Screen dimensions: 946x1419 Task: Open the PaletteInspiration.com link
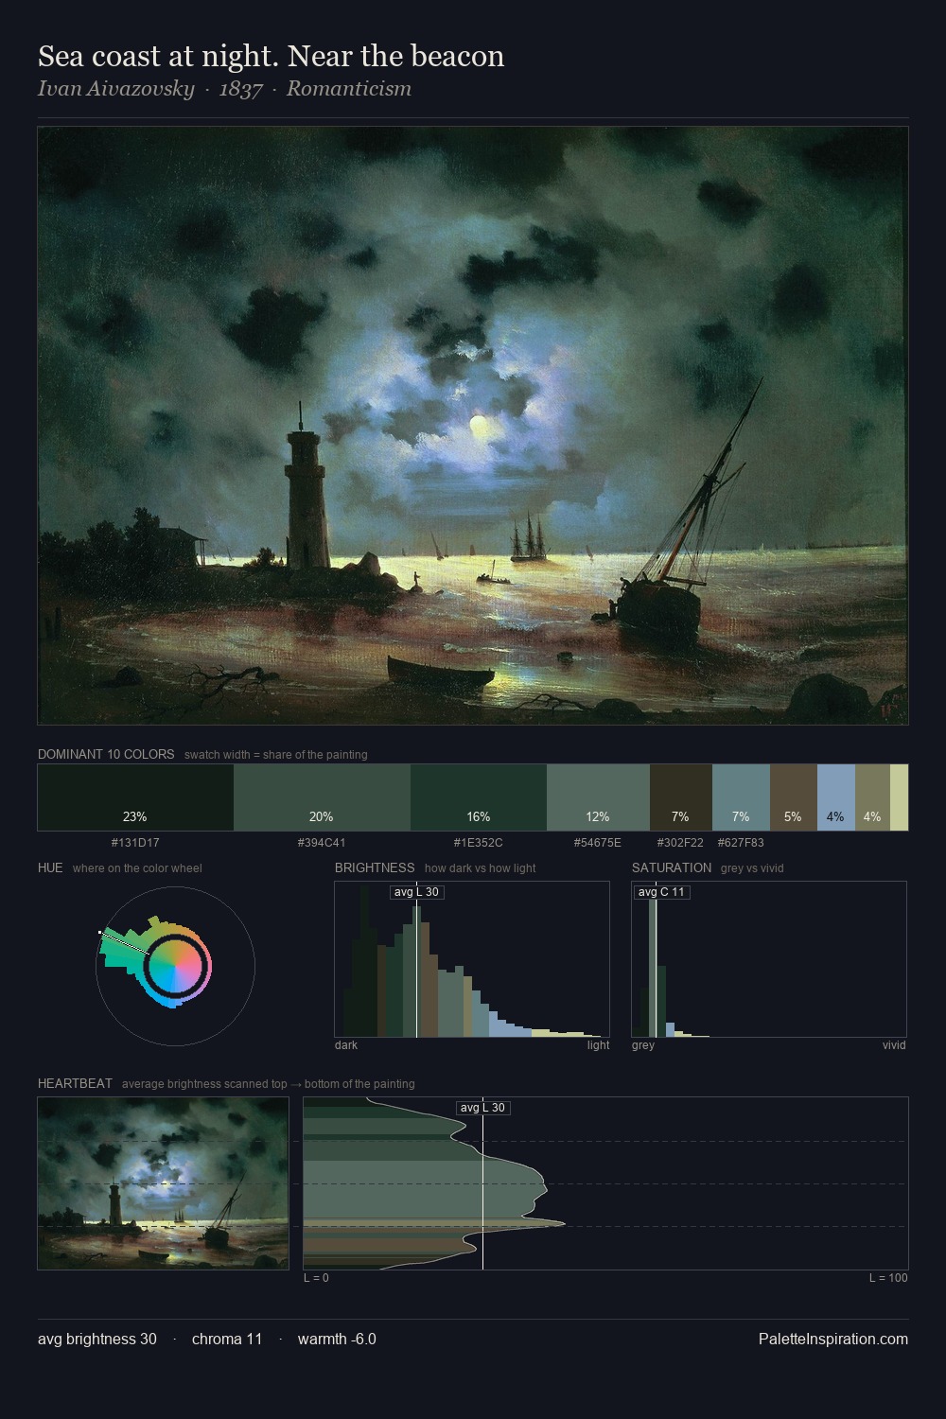833,1339
